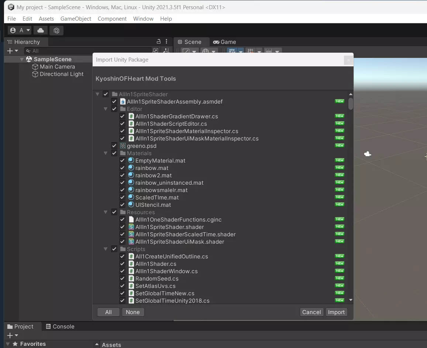Click the cloud services icon
The image size is (427, 348).
click(x=41, y=31)
